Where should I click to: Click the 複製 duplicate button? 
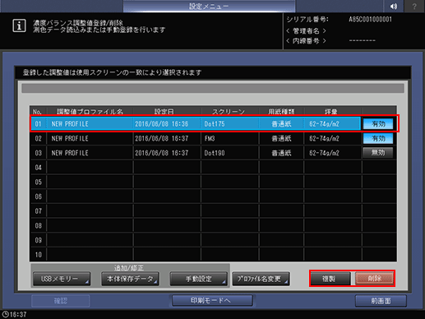pos(330,279)
